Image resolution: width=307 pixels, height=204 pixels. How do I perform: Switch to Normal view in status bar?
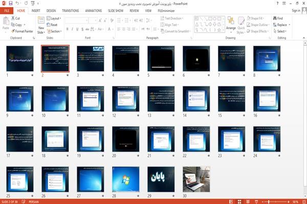click(x=231, y=201)
